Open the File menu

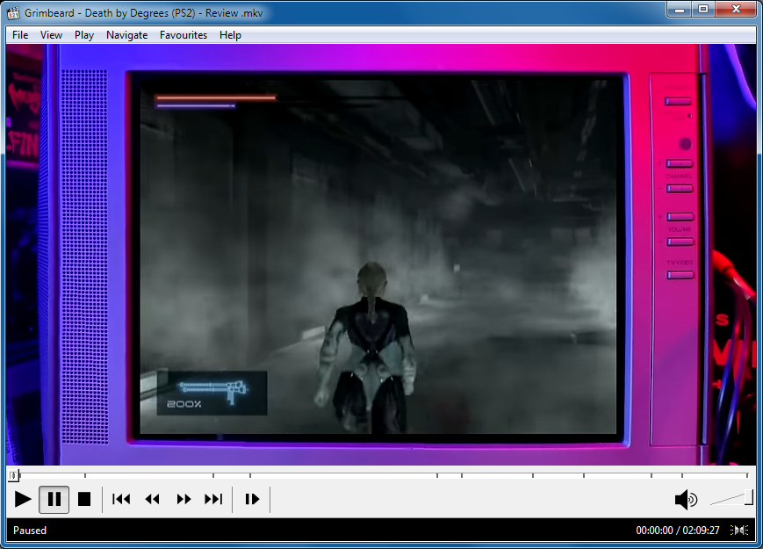coord(20,35)
